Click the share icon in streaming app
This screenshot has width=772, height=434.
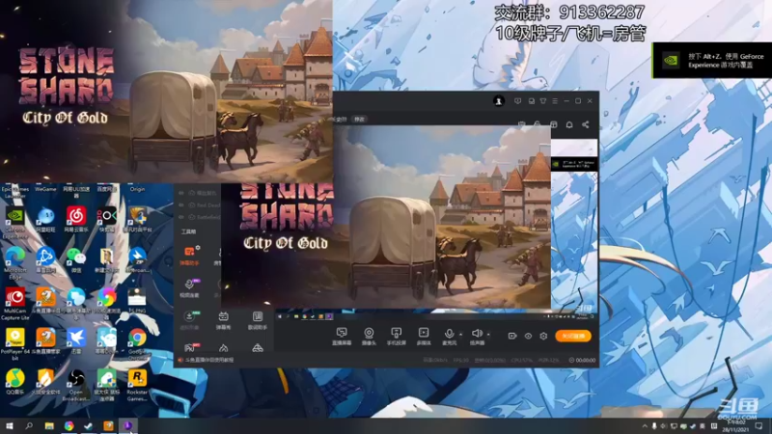tap(586, 124)
